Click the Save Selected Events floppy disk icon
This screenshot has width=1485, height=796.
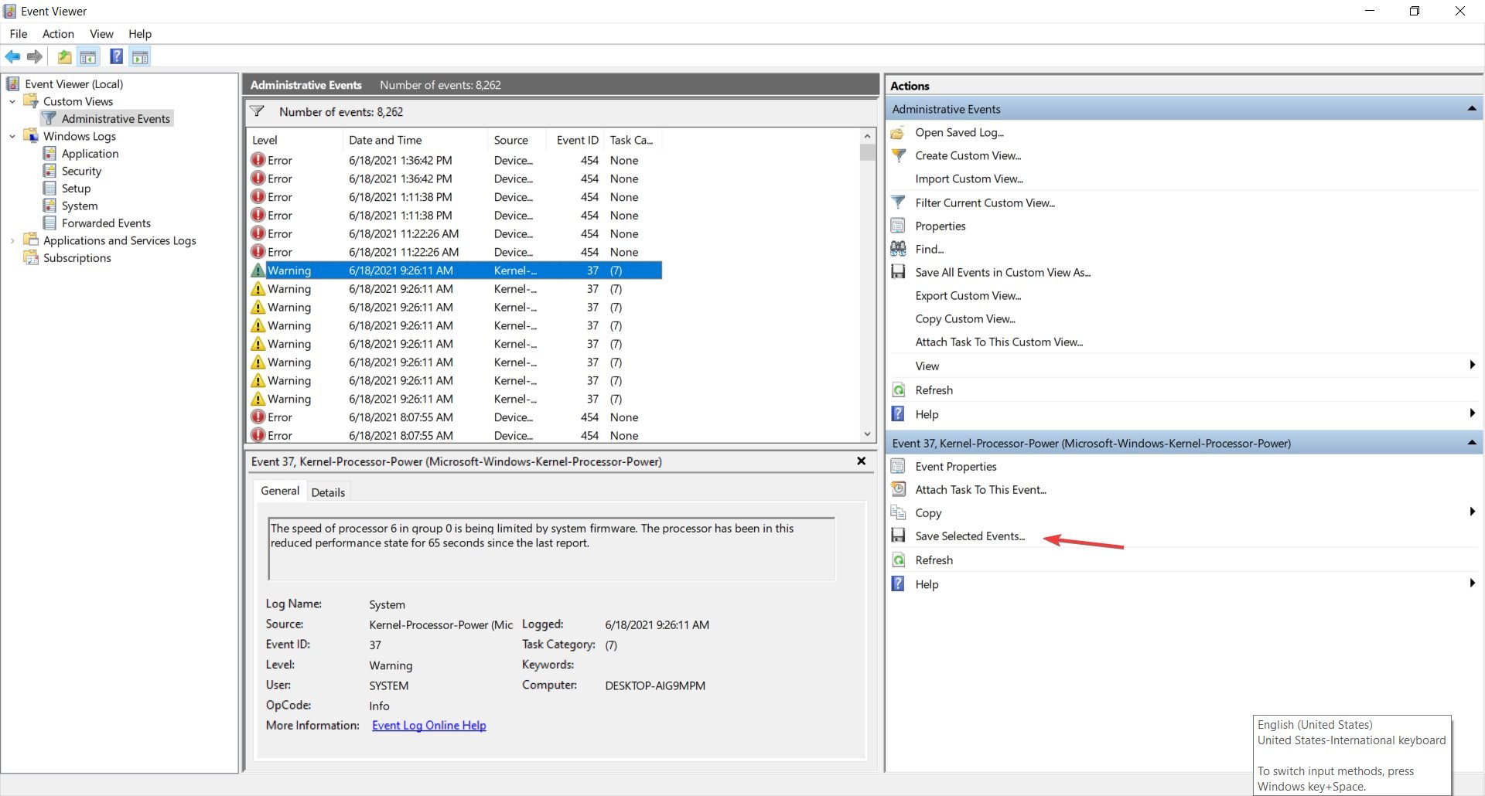tap(898, 536)
